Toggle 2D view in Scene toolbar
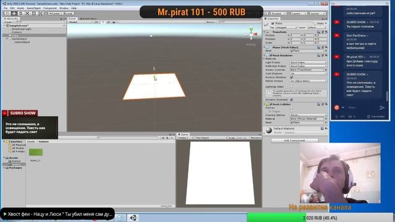Screen dimensions: 395x222 [x=96, y=22]
